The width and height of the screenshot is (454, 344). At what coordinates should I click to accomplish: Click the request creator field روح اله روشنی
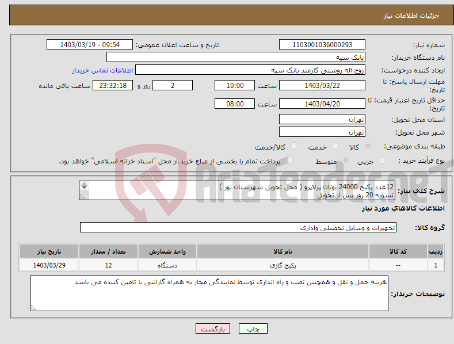[x=250, y=70]
